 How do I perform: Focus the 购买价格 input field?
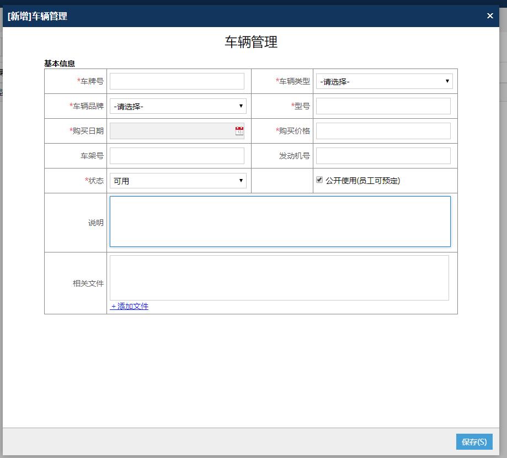click(x=383, y=131)
